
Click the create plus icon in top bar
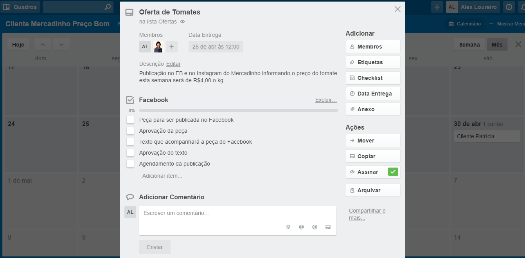pyautogui.click(x=437, y=7)
